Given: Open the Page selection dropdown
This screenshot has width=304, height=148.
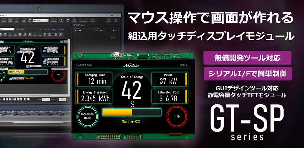Looking at the screenshot, I should click(41, 20).
